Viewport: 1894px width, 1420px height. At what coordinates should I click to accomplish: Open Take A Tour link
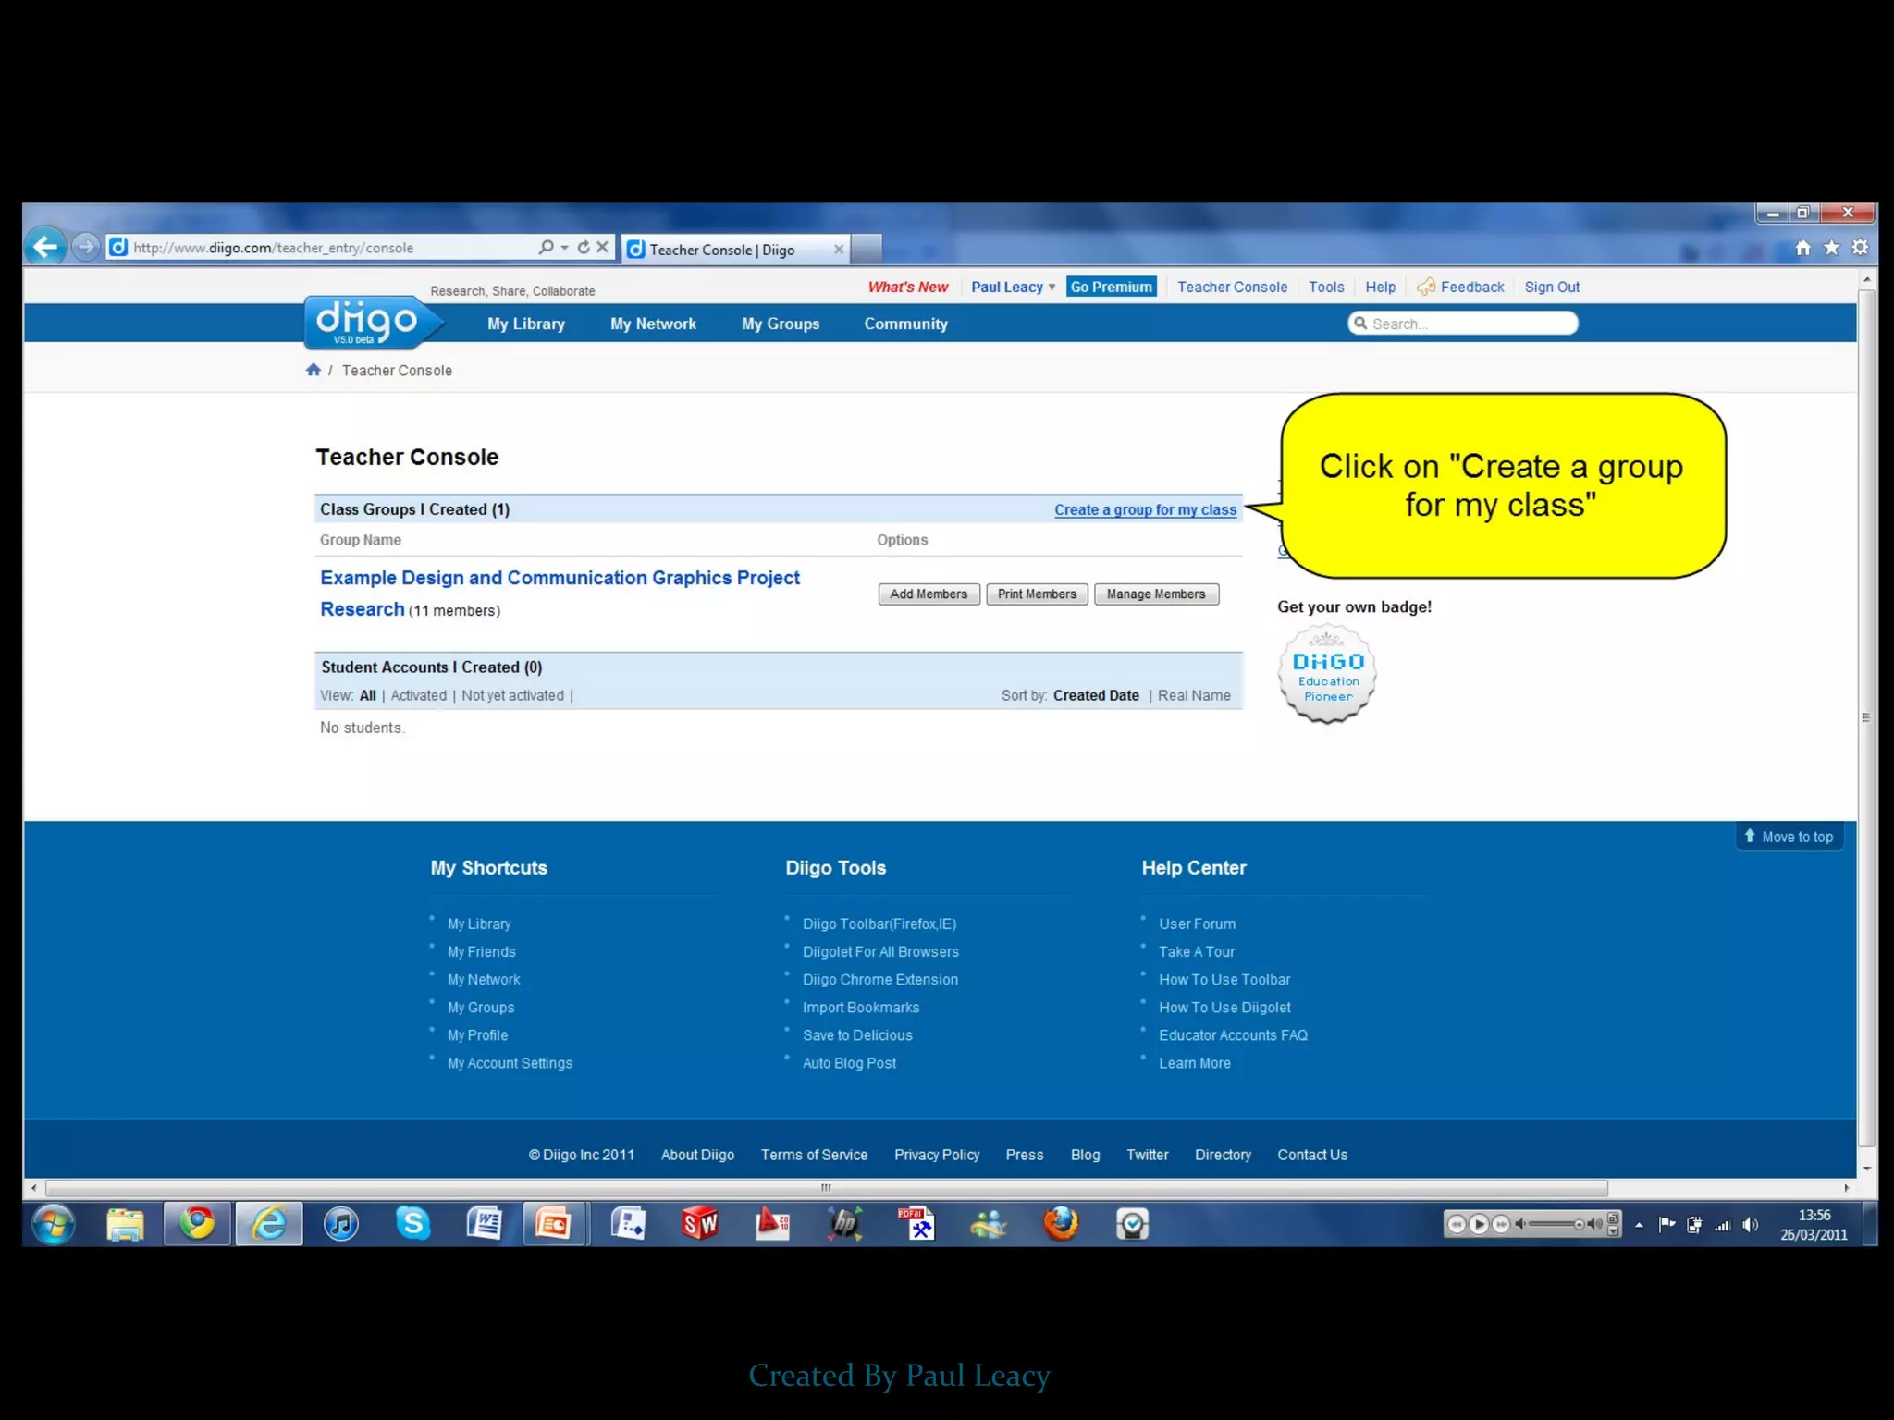pyautogui.click(x=1197, y=951)
